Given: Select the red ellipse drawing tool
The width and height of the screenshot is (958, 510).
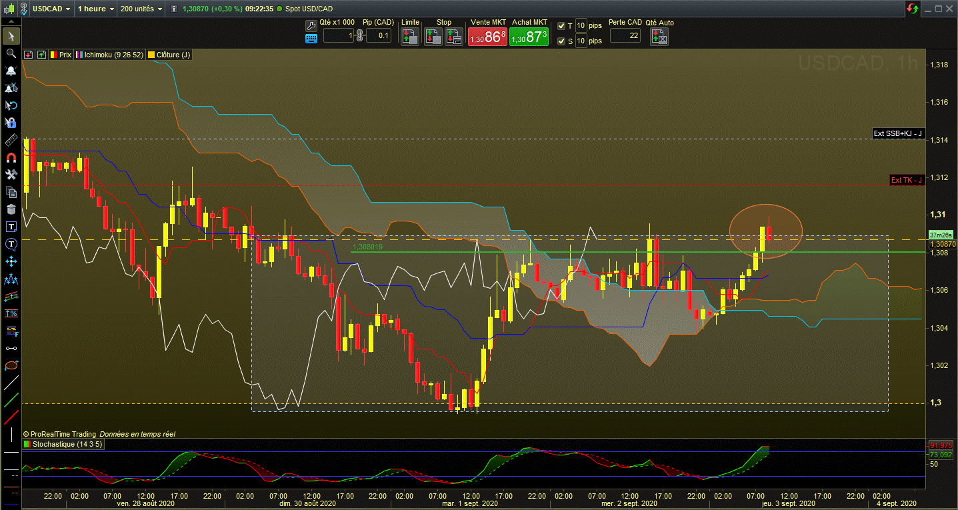Looking at the screenshot, I should click(11, 365).
